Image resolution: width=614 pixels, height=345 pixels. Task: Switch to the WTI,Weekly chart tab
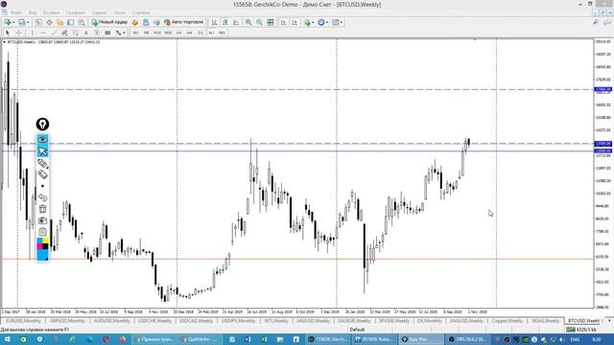coord(275,321)
